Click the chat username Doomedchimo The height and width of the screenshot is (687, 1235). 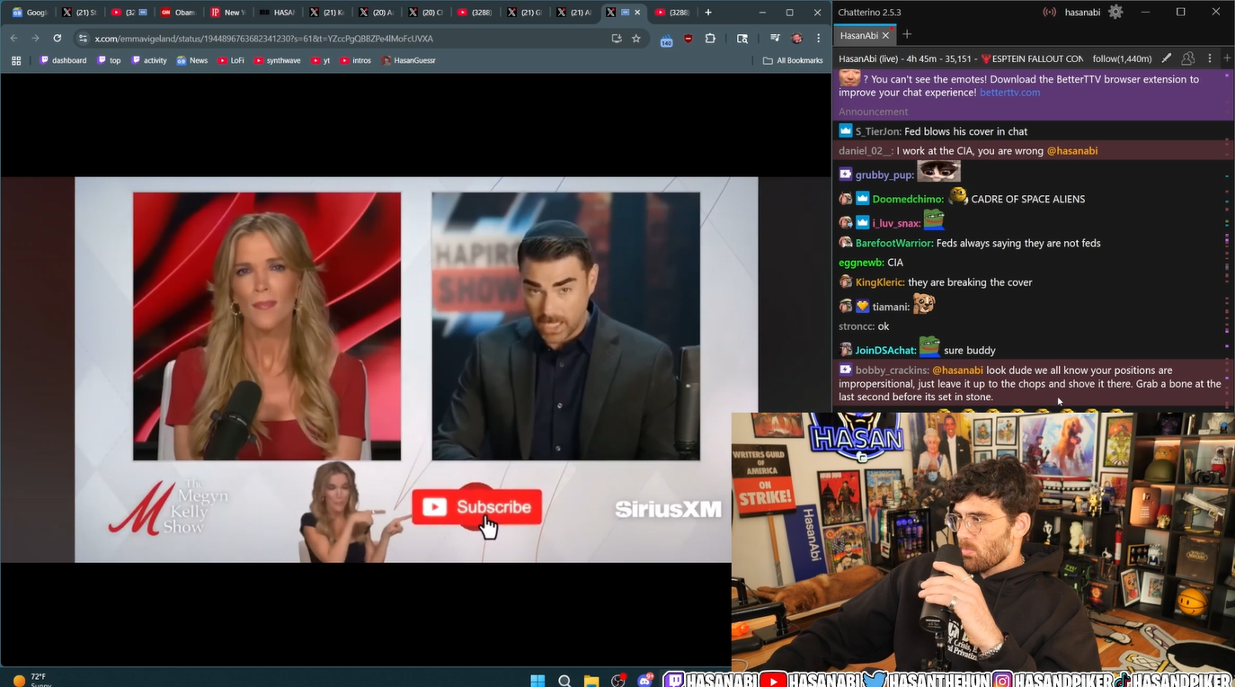point(908,199)
